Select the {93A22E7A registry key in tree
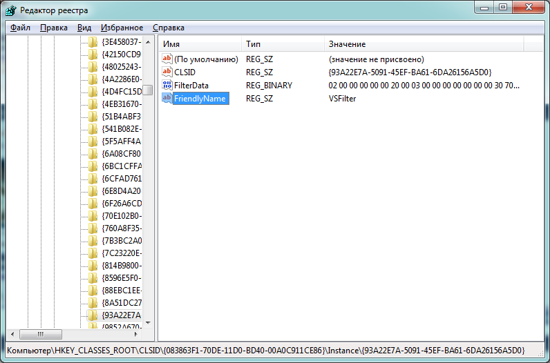The image size is (550, 363). click(x=121, y=315)
